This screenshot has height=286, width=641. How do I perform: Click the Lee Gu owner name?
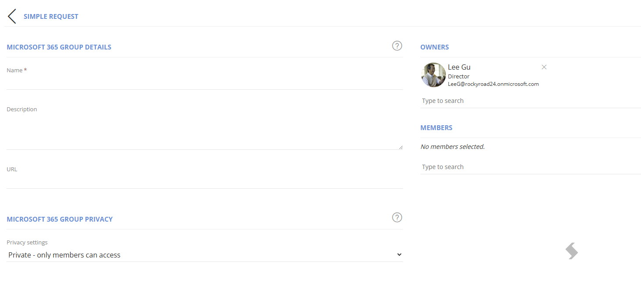[x=459, y=67]
